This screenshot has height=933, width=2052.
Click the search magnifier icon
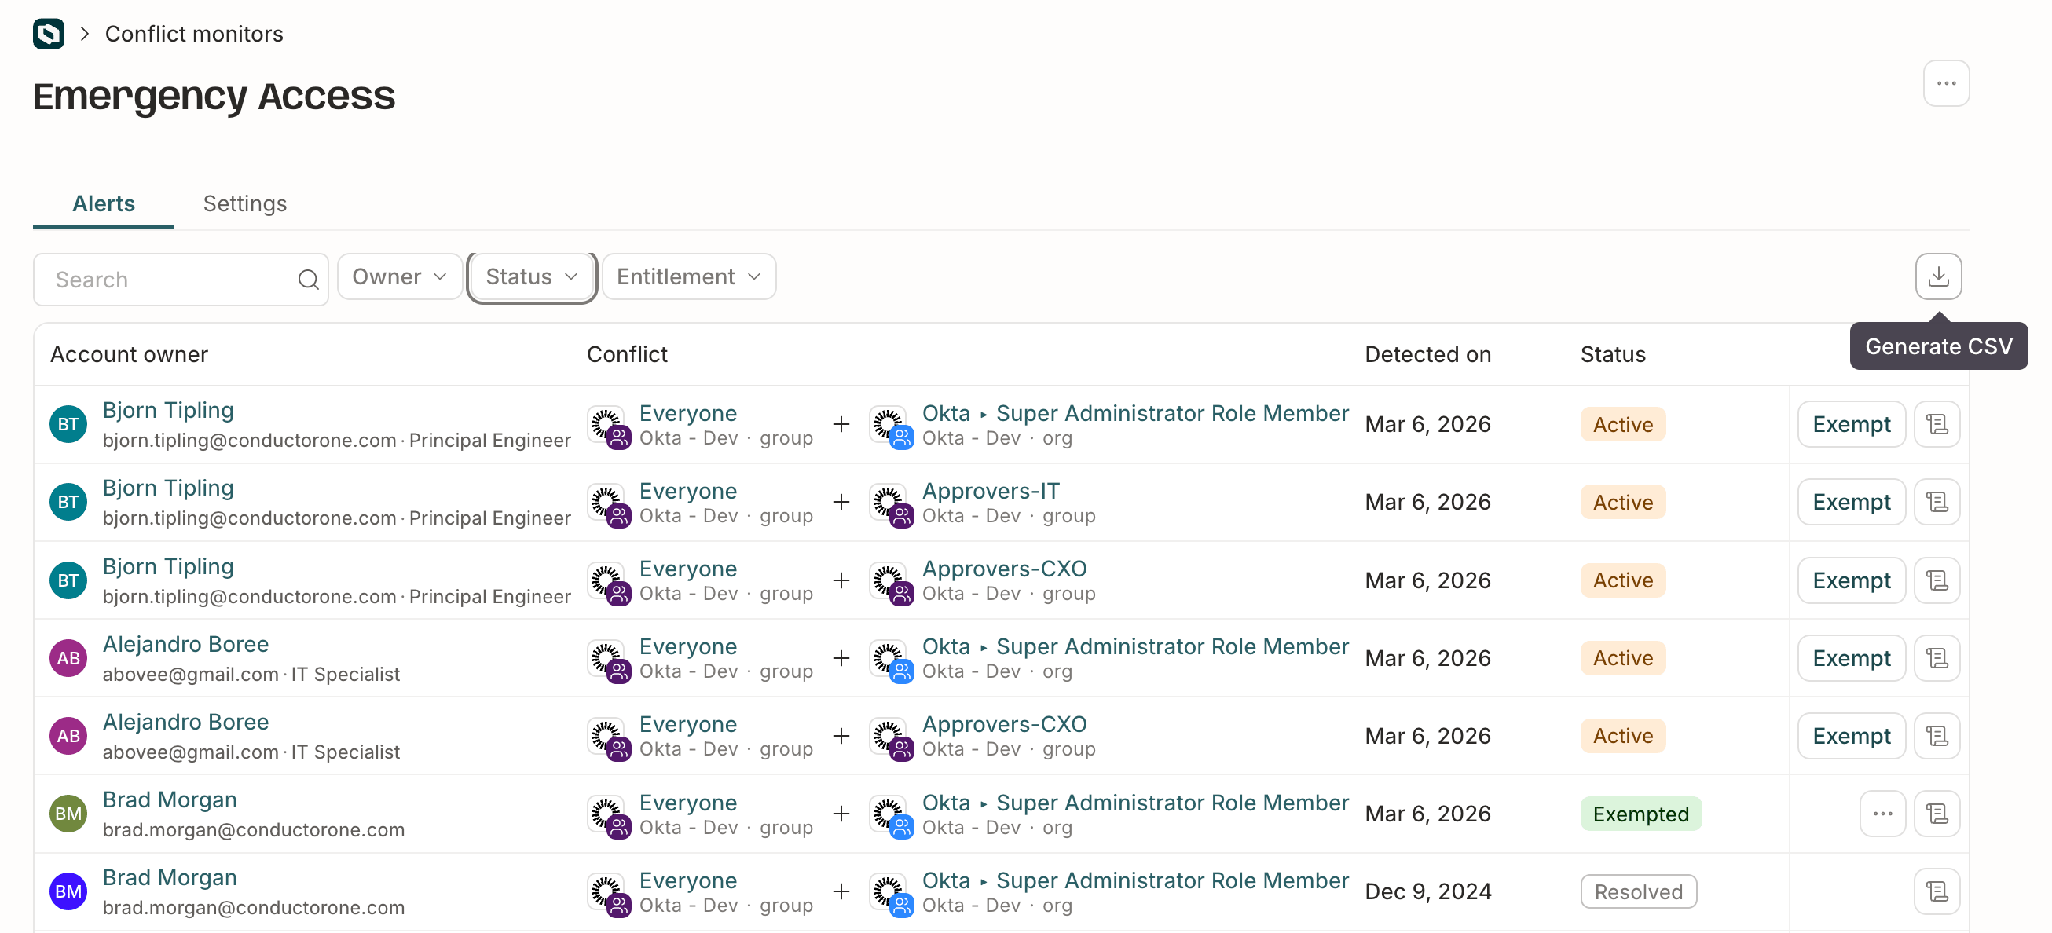(308, 280)
